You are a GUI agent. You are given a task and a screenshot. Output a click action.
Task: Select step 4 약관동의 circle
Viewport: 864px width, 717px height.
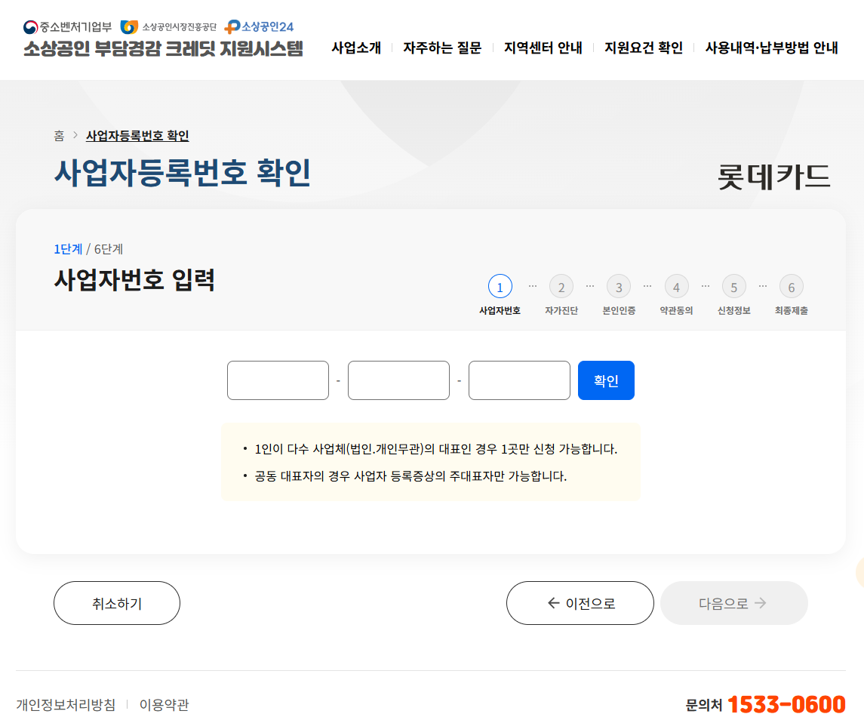point(676,287)
